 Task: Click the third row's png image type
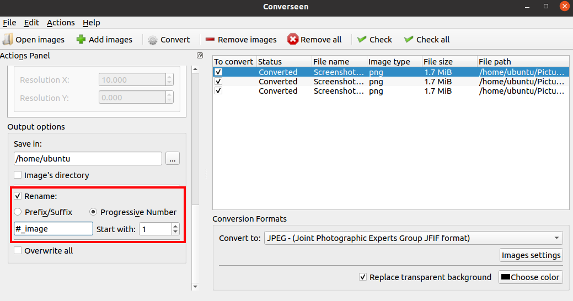376,91
